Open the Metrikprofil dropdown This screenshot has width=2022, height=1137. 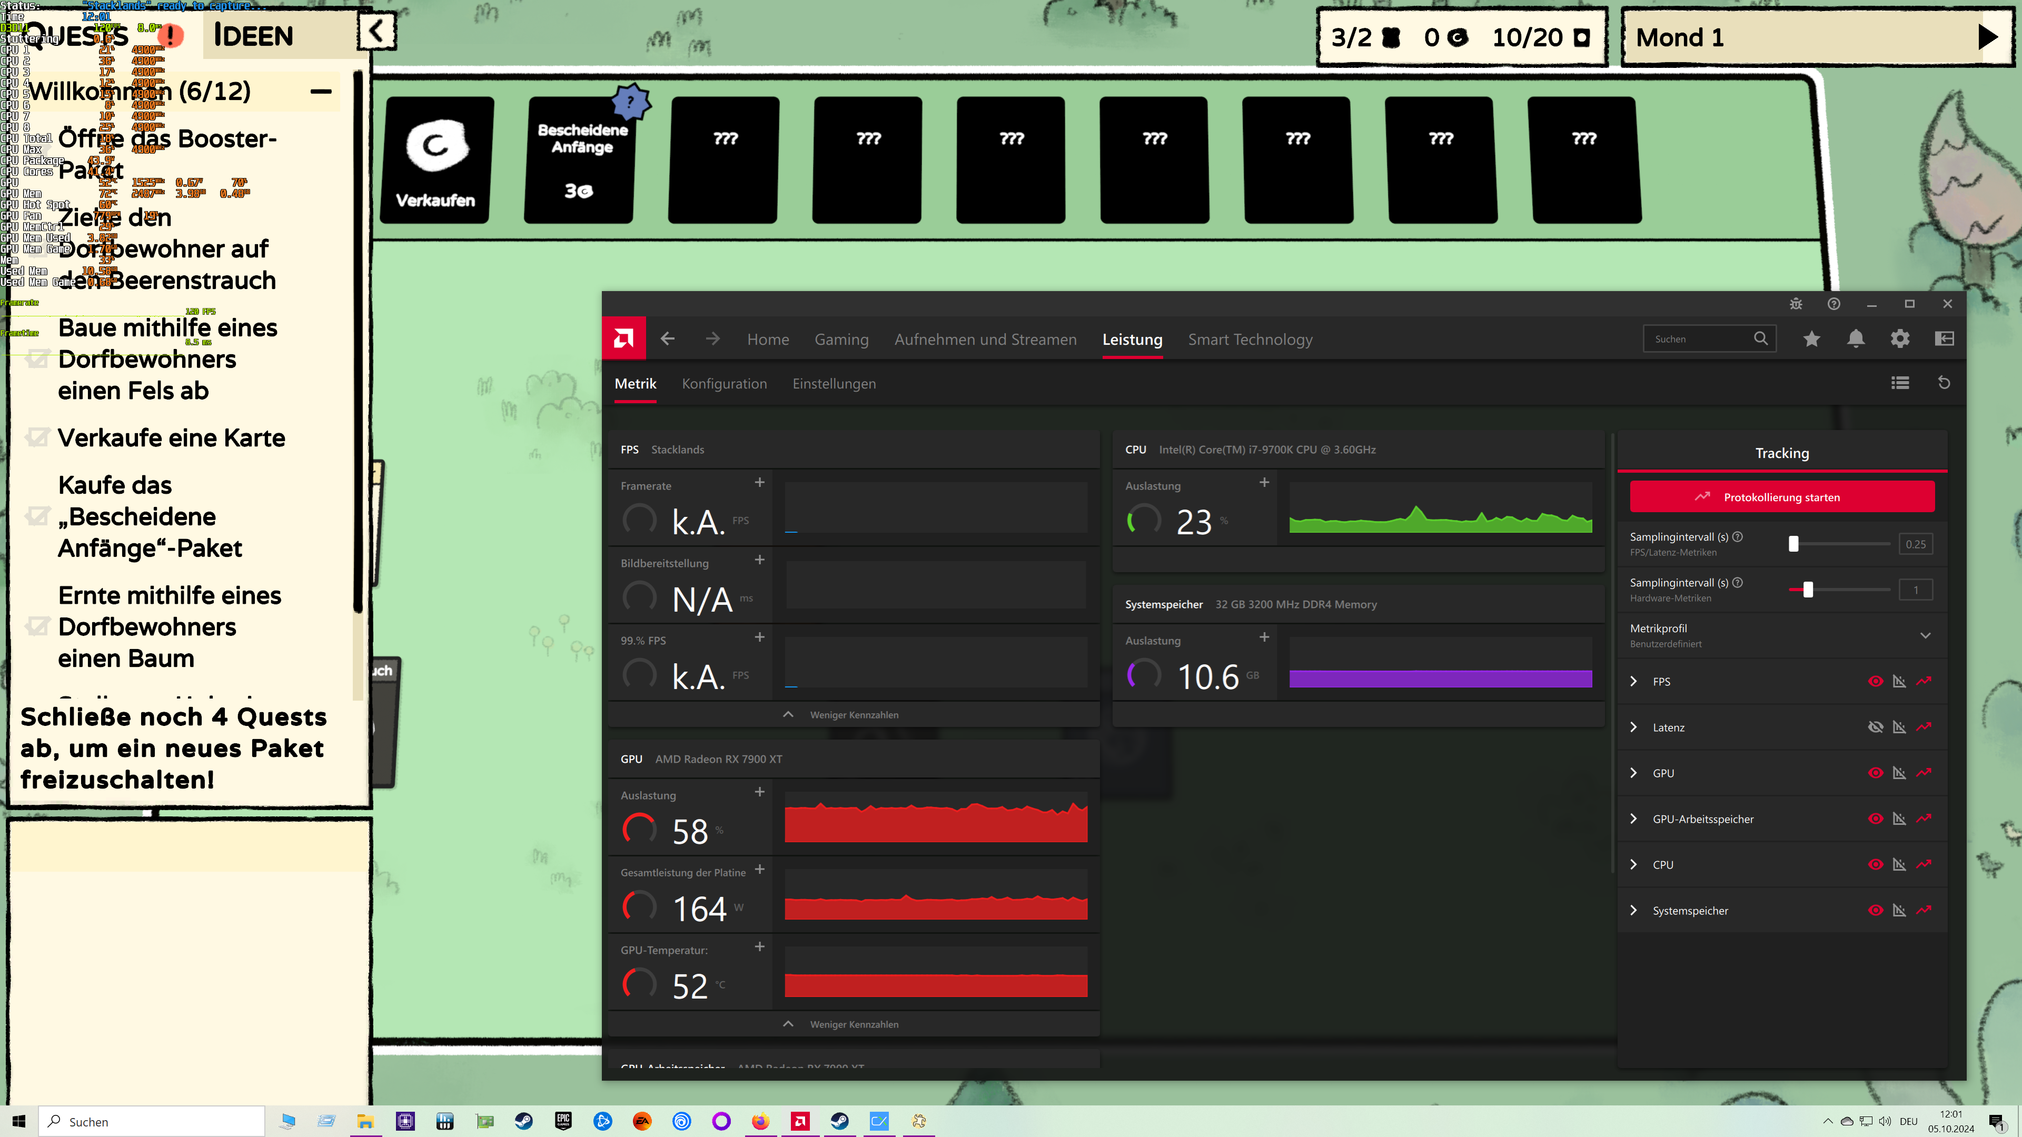[1925, 635]
